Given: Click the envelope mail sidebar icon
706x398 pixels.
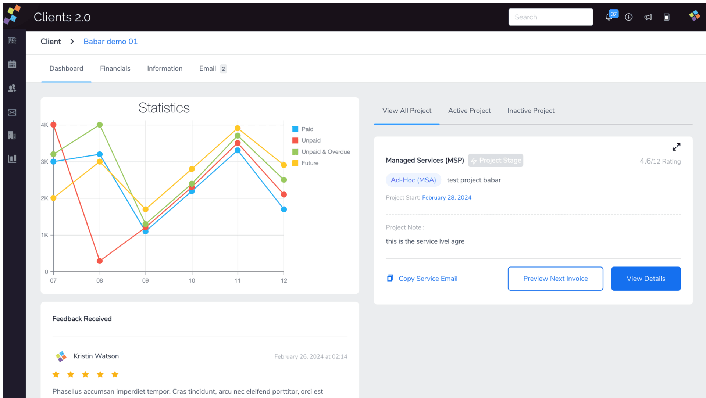Looking at the screenshot, I should 12,112.
